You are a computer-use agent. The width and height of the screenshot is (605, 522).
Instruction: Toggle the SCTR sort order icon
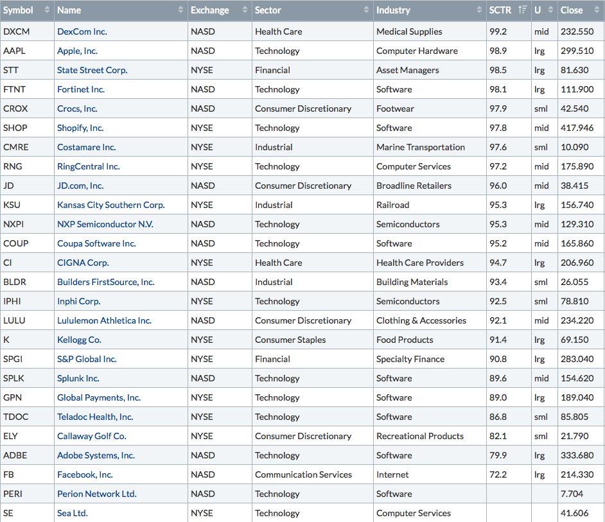pos(522,10)
